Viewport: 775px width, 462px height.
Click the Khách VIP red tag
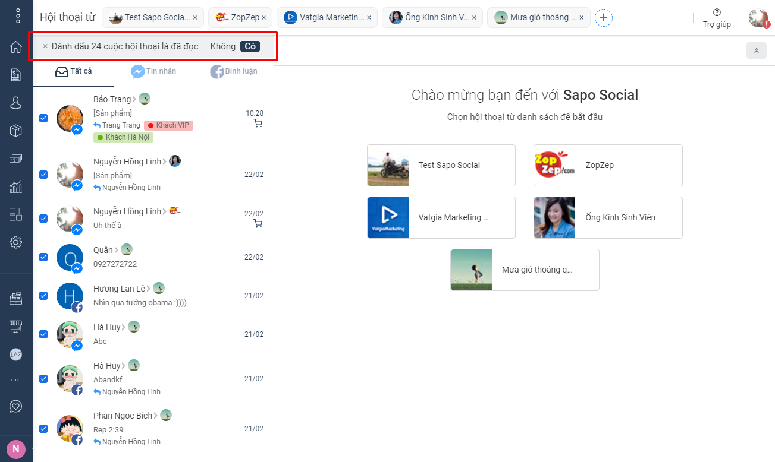click(x=169, y=125)
